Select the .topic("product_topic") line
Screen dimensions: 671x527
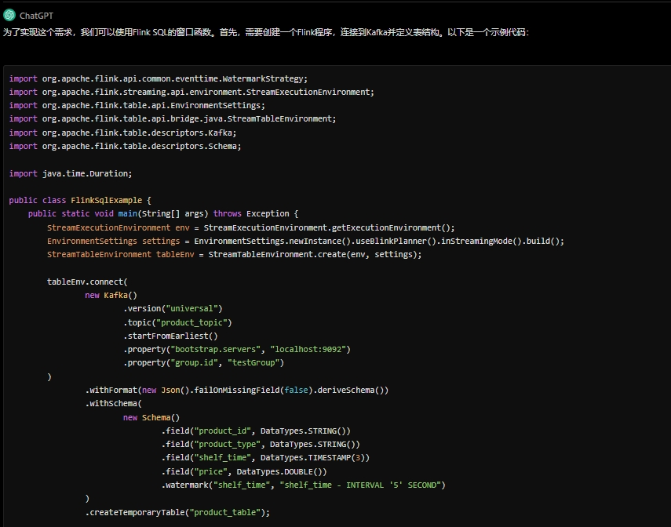click(x=177, y=322)
